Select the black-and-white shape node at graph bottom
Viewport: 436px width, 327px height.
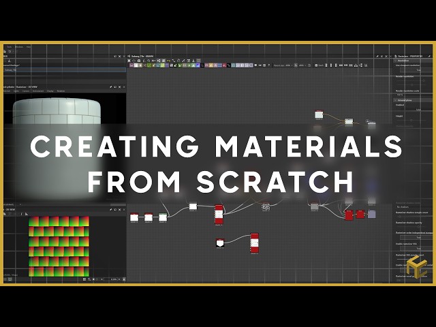[220, 243]
